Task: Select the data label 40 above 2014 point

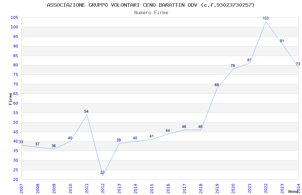Action: point(135,138)
